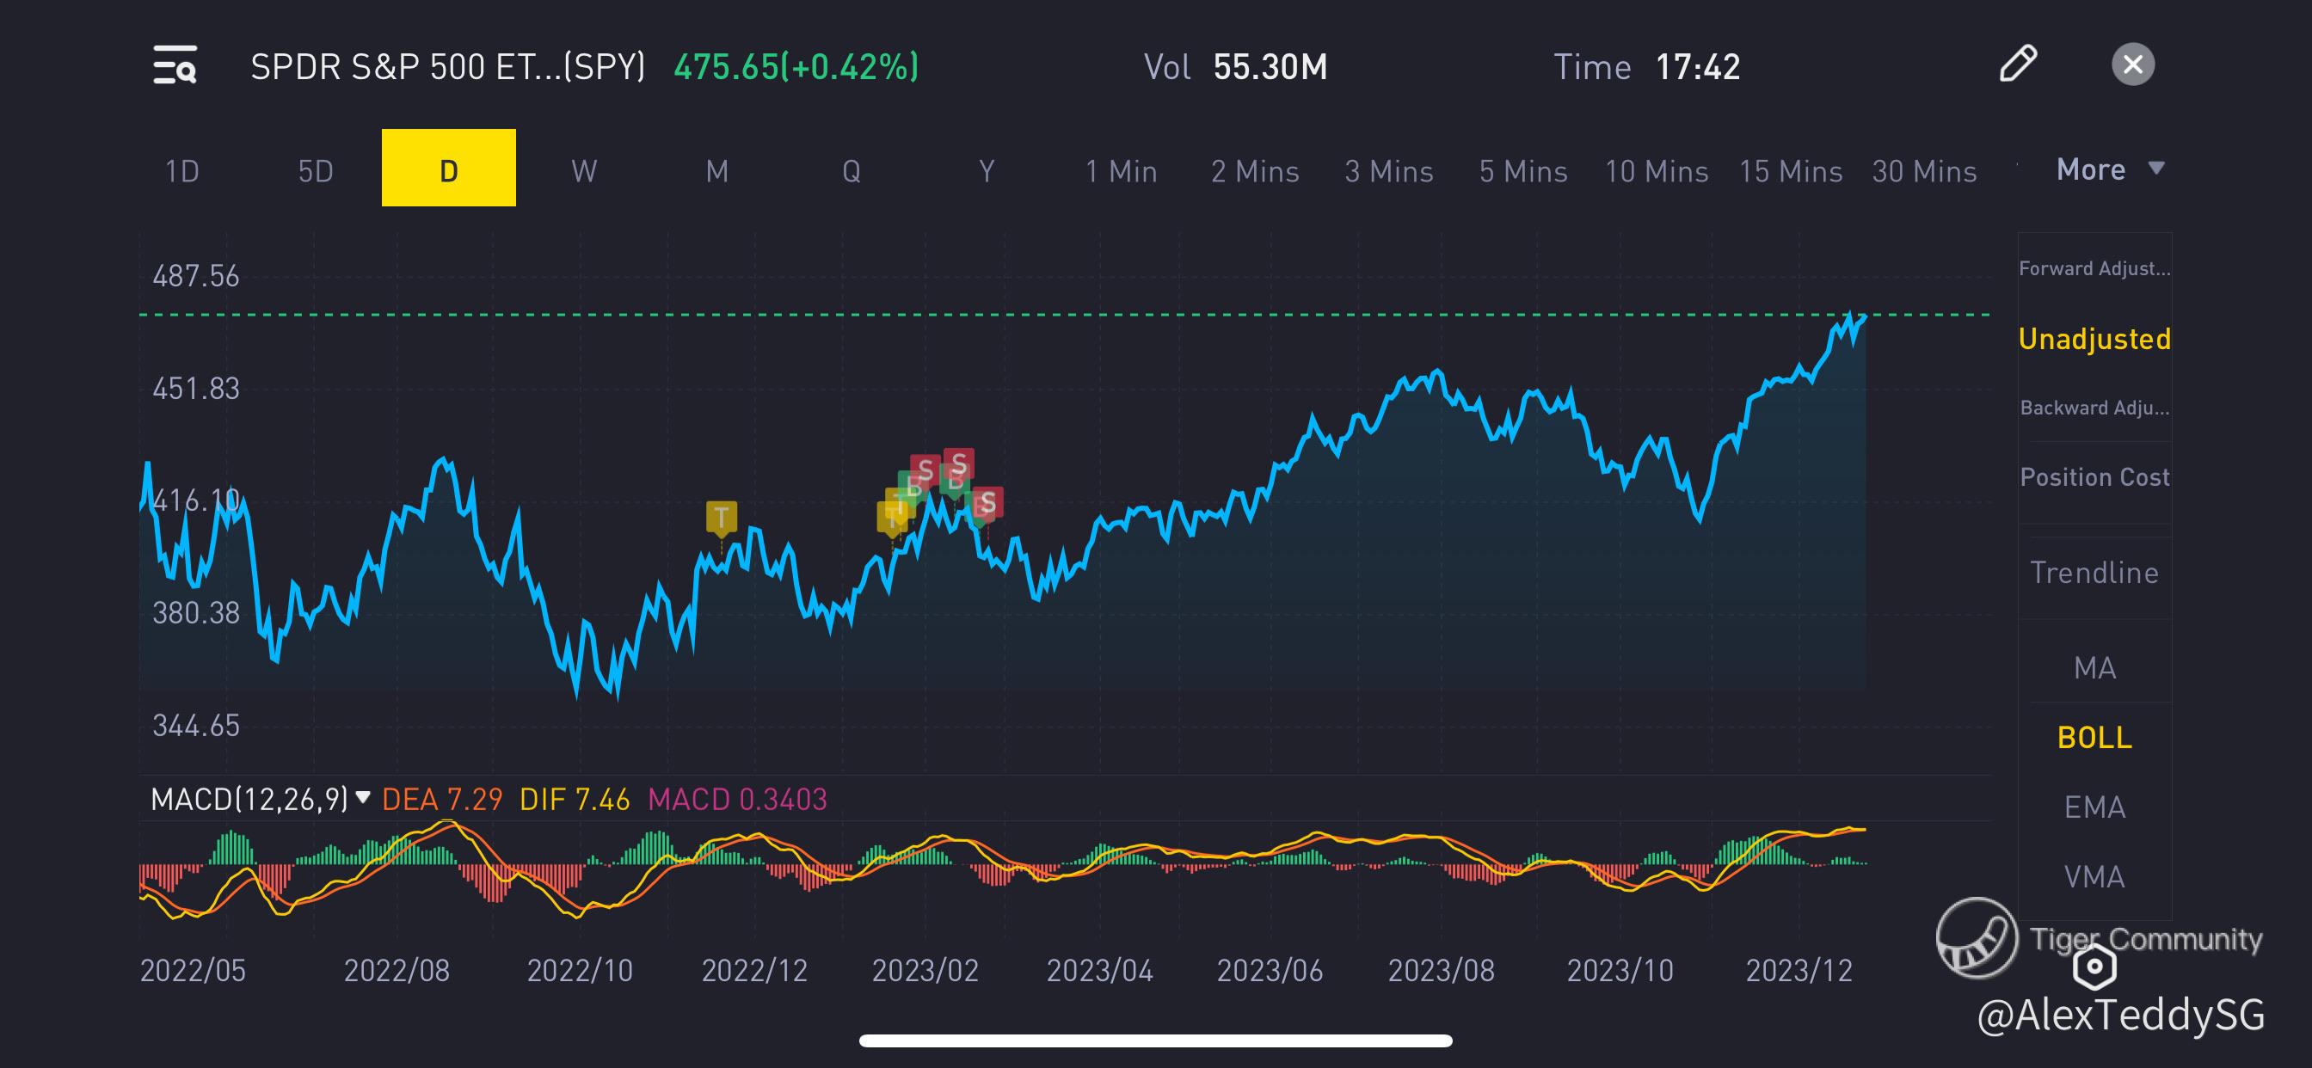The image size is (2312, 1068).
Task: Open the stock search list icon
Action: tap(175, 65)
